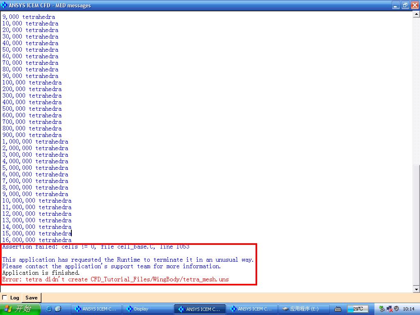The width and height of the screenshot is (420, 315).
Task: Click the ANSYS ICEM CFD title bar icon
Action: pos(5,5)
